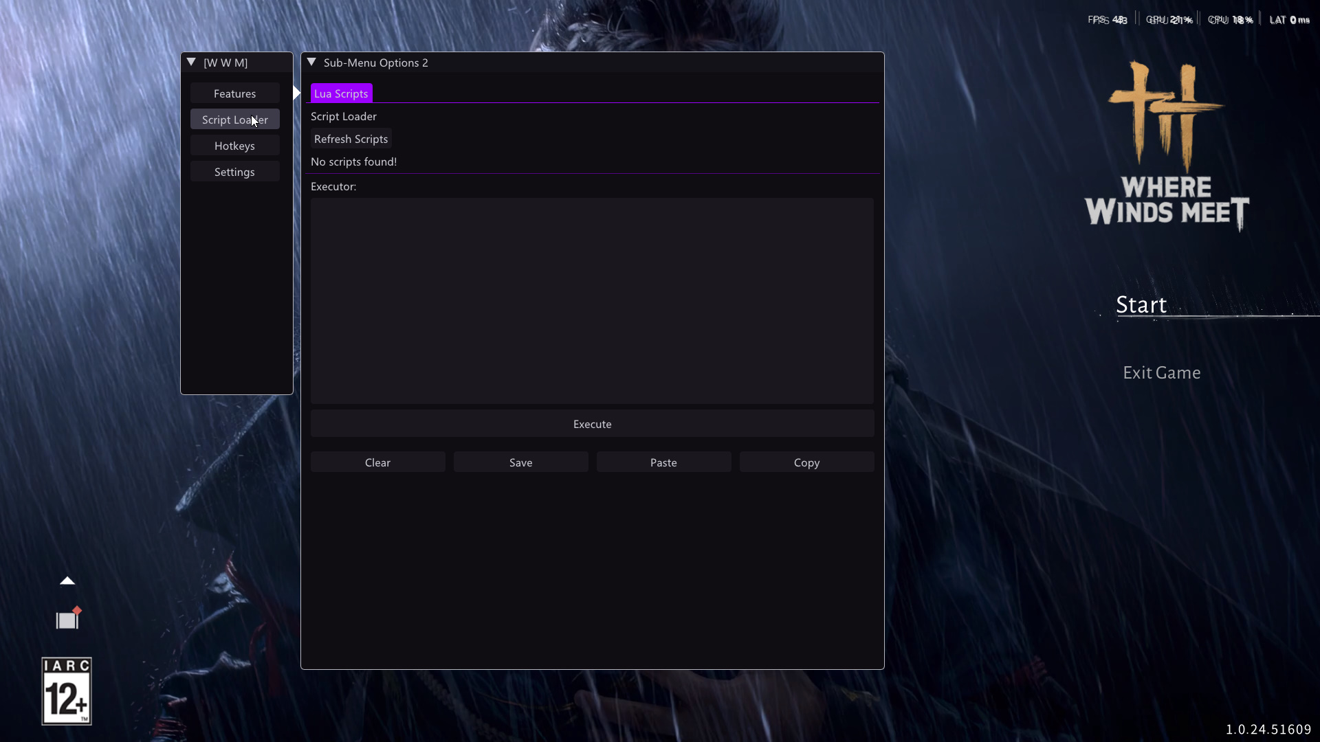Click the IARC 12+ rating badge
Image resolution: width=1320 pixels, height=742 pixels.
(67, 691)
